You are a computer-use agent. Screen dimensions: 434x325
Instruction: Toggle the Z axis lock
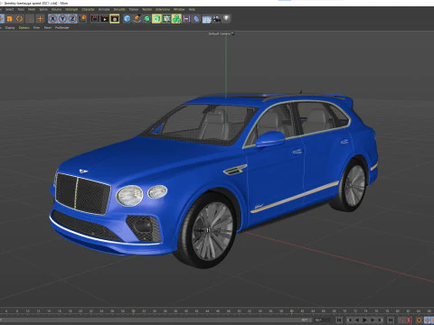pyautogui.click(x=72, y=19)
